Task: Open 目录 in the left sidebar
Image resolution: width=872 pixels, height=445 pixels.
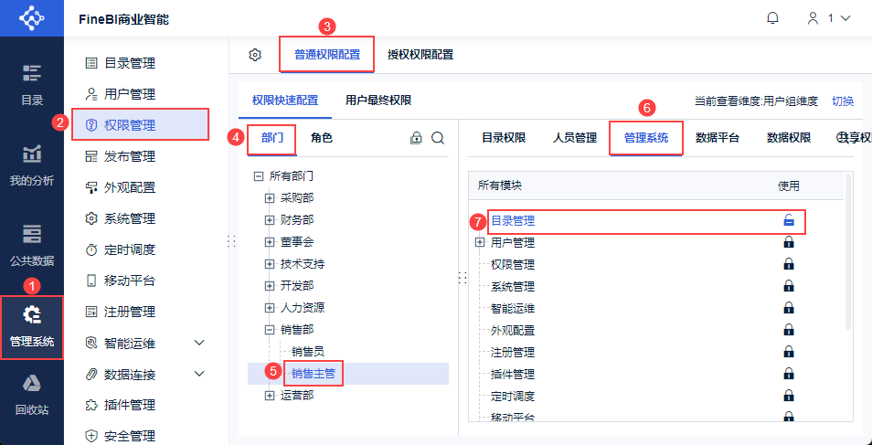Action: (x=32, y=84)
